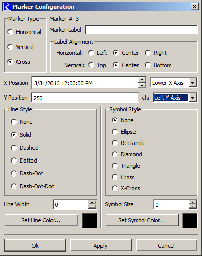Decrease Line Width with down arrow
202x256 pixels.
[92, 206]
